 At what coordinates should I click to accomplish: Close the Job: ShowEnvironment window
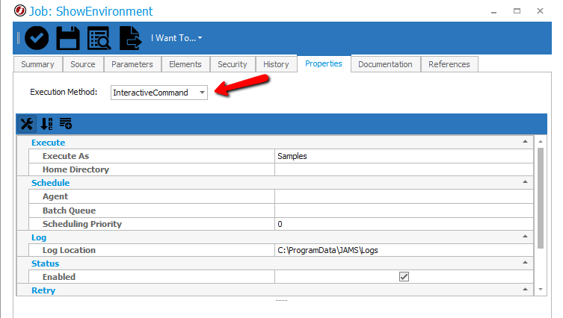point(540,11)
